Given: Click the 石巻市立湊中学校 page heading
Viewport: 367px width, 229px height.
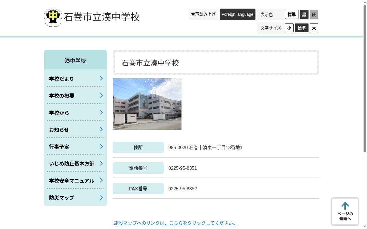Looking at the screenshot, I should pyautogui.click(x=150, y=63).
